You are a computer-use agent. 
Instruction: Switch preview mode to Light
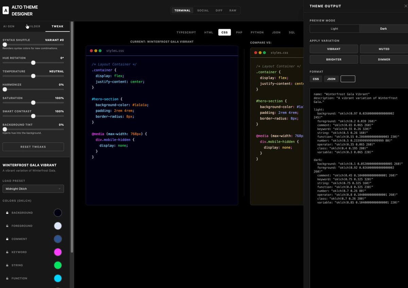pos(334,29)
